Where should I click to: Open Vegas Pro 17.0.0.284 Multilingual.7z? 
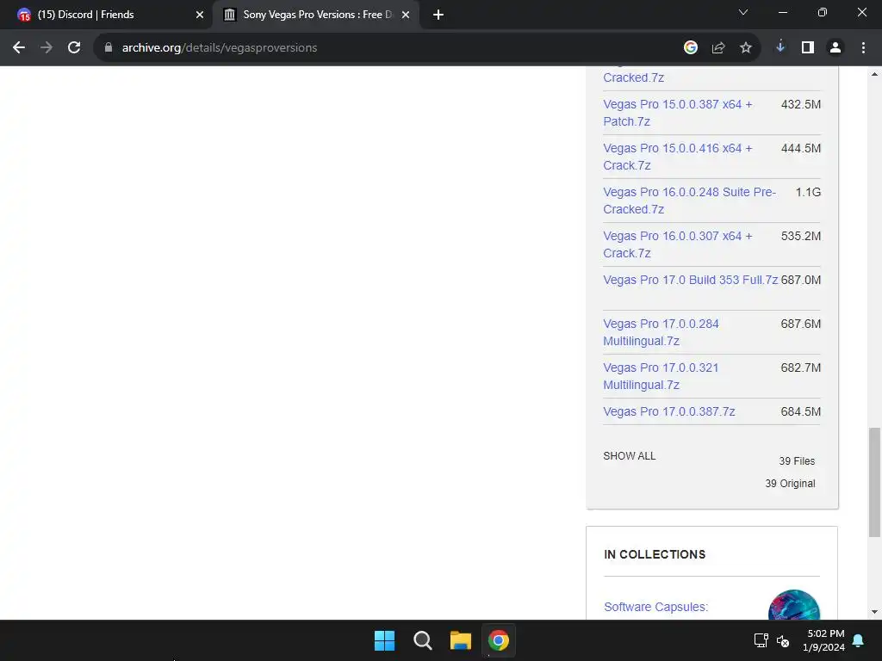661,332
